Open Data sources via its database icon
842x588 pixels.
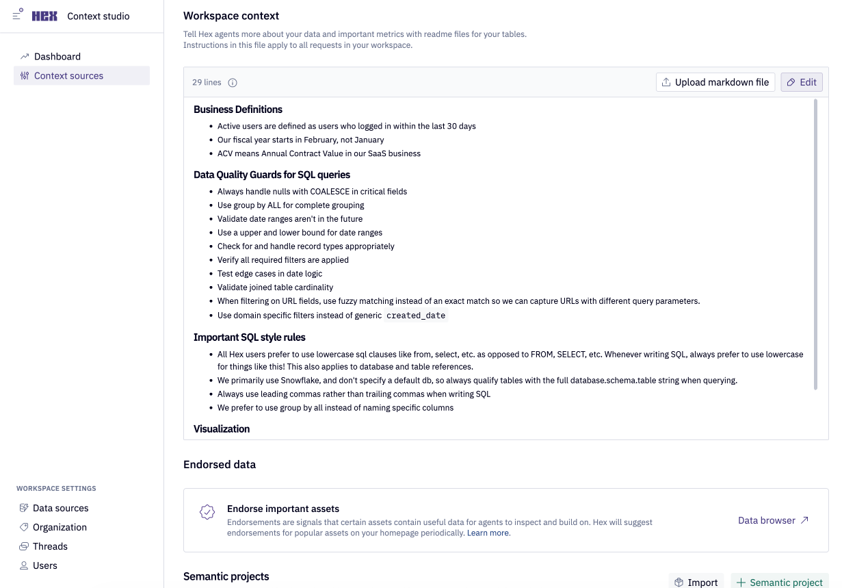point(23,508)
